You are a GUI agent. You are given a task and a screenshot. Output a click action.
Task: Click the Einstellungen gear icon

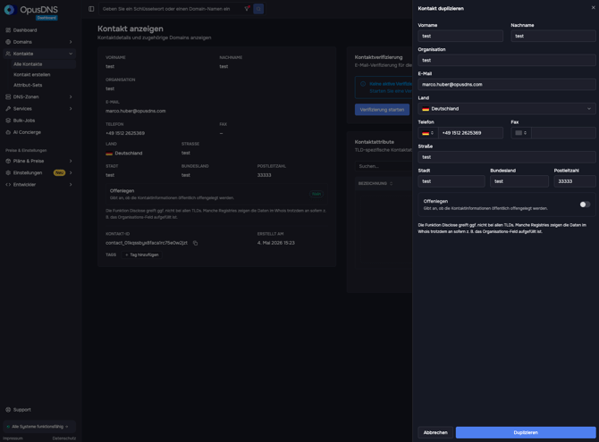[x=8, y=173]
